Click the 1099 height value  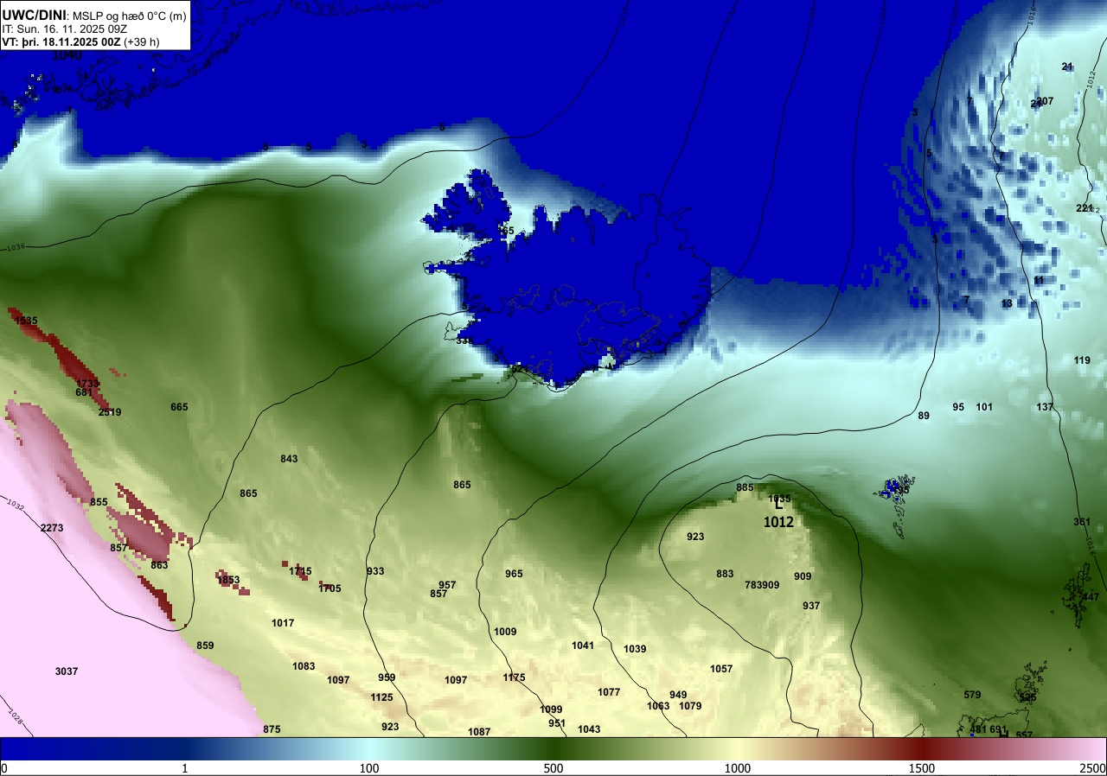[x=551, y=709]
